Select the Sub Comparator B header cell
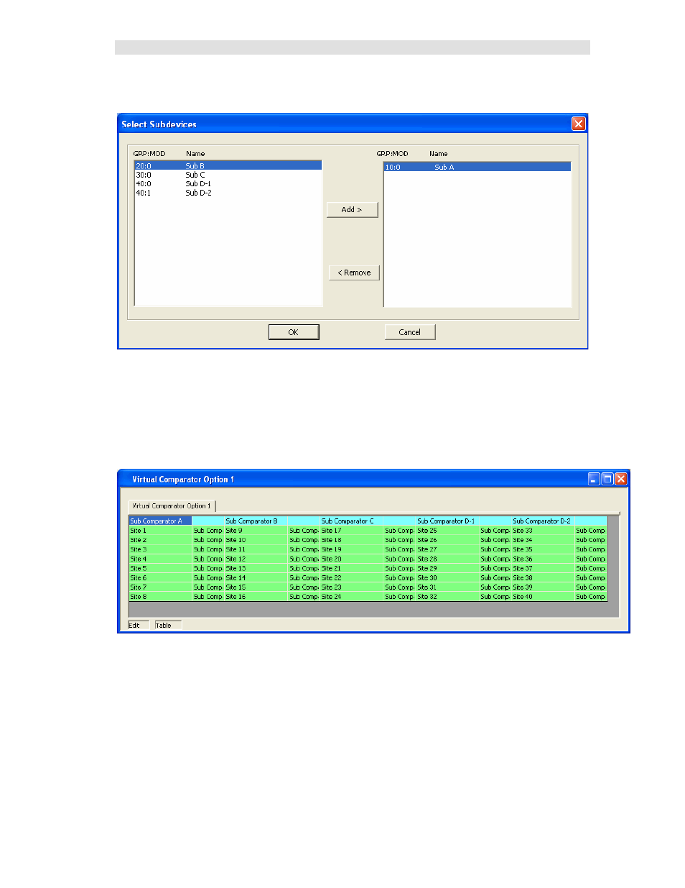The height and width of the screenshot is (888, 685). point(256,521)
